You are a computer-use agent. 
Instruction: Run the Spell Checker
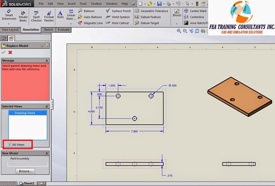tap(36, 16)
